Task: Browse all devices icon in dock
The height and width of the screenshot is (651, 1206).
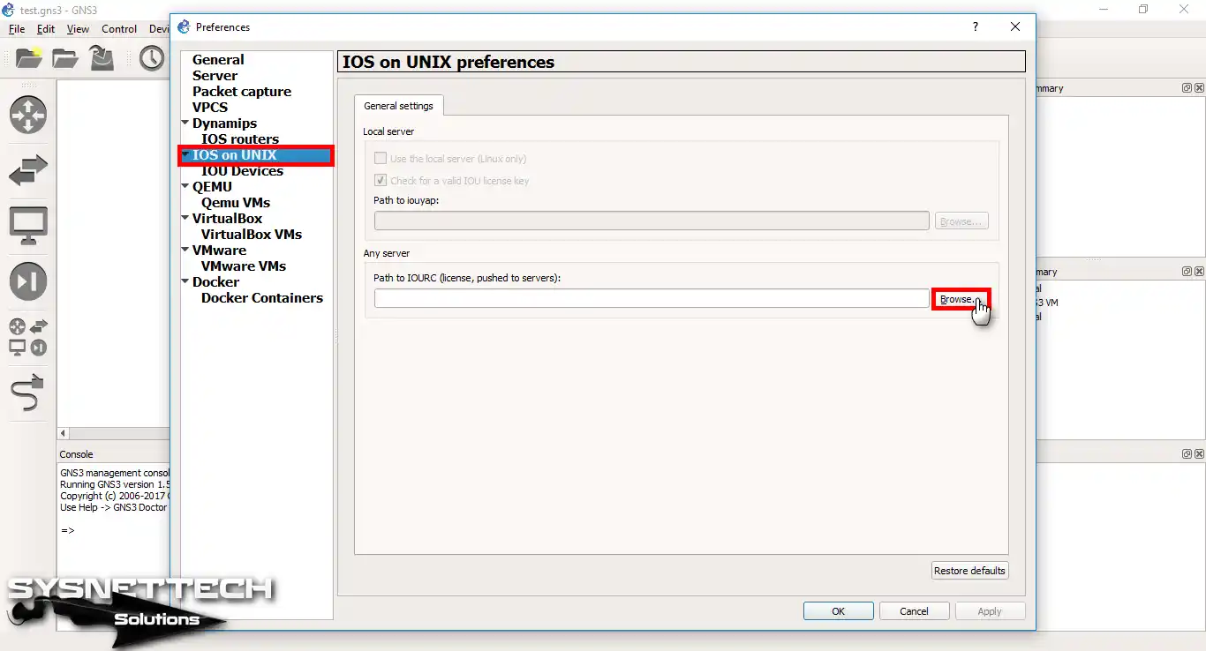Action: coord(28,337)
